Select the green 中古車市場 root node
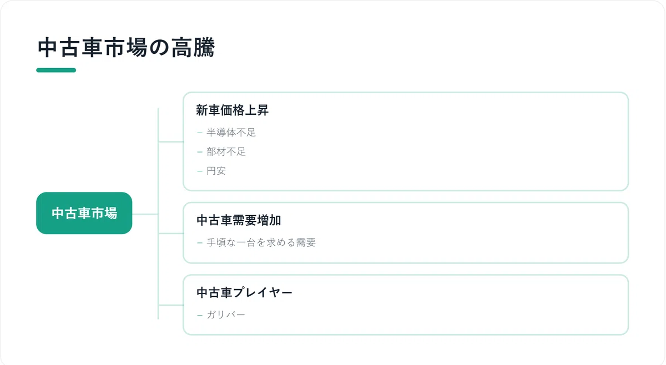The image size is (666, 365). [x=84, y=213]
